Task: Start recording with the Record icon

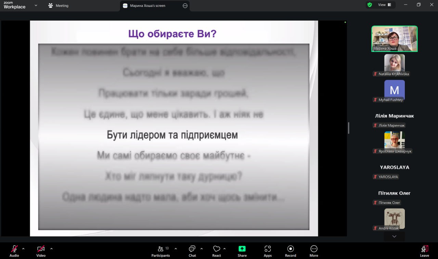Action: [291, 249]
